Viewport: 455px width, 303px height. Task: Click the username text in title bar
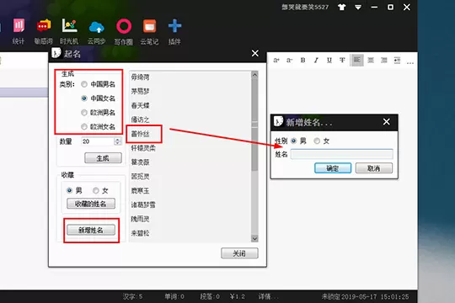click(x=305, y=7)
